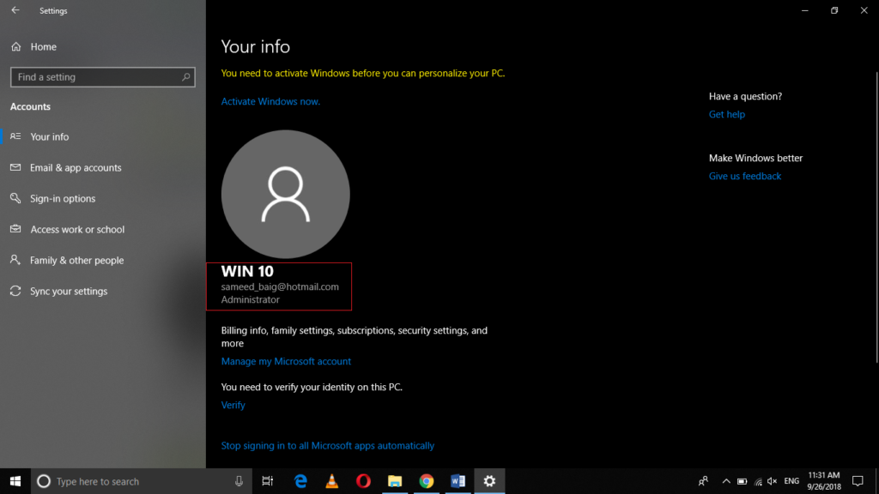Screen dimensions: 879x494
Task: Minimize the Settings window
Action: (805, 10)
